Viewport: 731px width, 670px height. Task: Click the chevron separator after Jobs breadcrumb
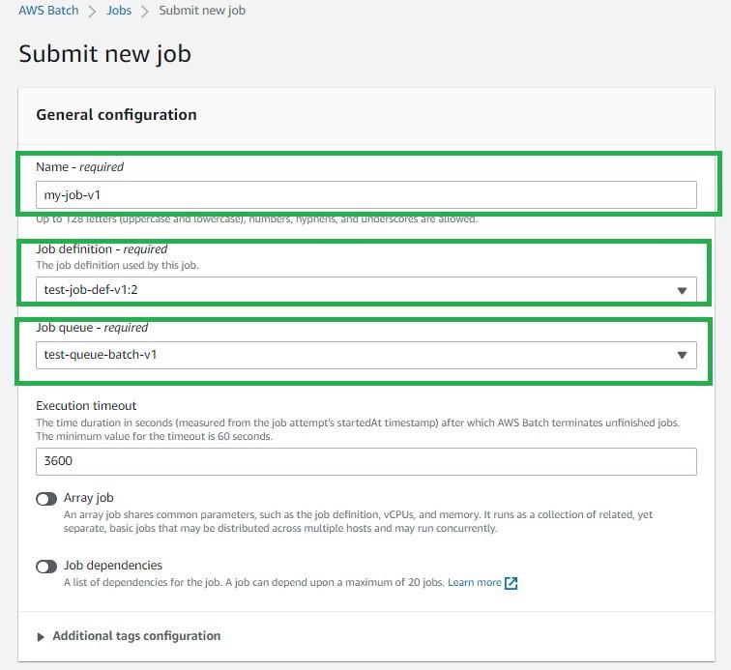[x=145, y=11]
